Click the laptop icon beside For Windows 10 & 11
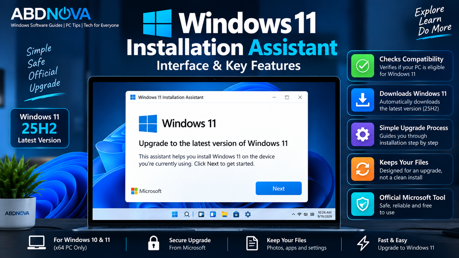The height and width of the screenshot is (258, 459). 36,243
